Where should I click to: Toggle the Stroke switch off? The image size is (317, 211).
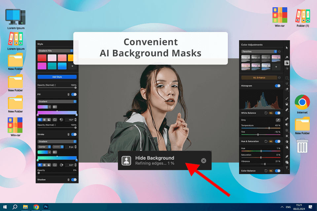pyautogui.click(x=74, y=134)
